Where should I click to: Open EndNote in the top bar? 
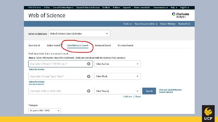point(106,8)
